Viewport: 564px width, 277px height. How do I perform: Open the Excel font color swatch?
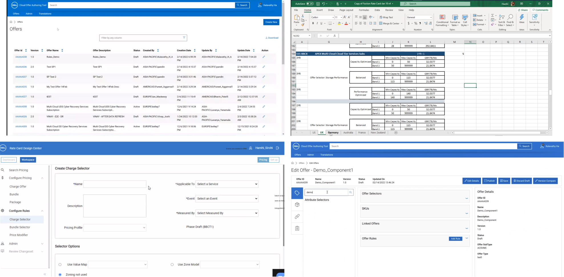click(x=346, y=23)
